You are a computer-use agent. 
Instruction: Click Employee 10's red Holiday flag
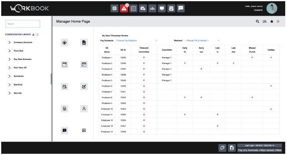click(x=271, y=109)
